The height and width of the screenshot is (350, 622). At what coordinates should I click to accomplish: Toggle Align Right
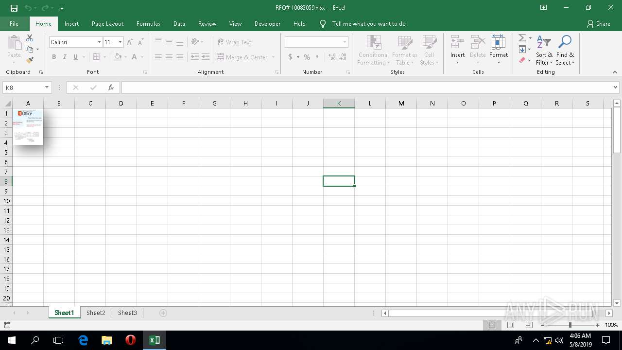[x=180, y=57]
